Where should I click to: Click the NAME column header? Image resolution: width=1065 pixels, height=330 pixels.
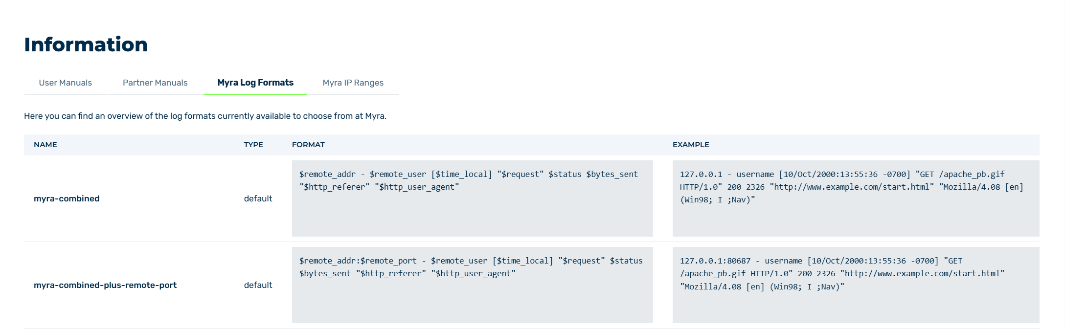click(45, 145)
